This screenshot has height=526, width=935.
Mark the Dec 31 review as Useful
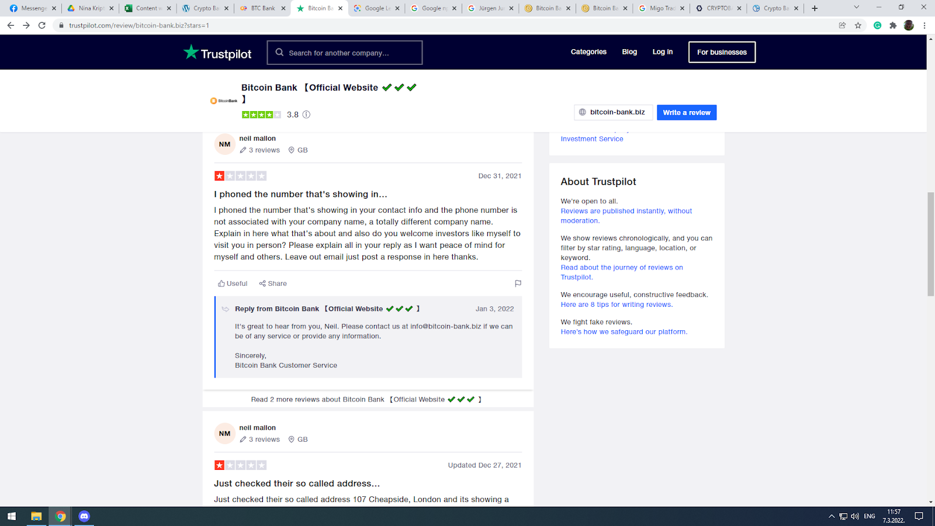tap(233, 283)
